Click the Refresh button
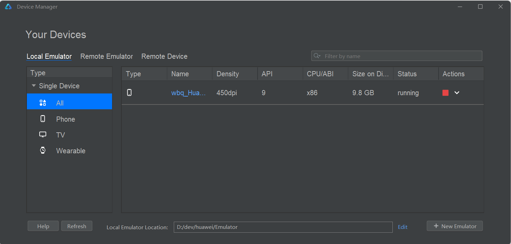The height and width of the screenshot is (244, 511). [77, 226]
